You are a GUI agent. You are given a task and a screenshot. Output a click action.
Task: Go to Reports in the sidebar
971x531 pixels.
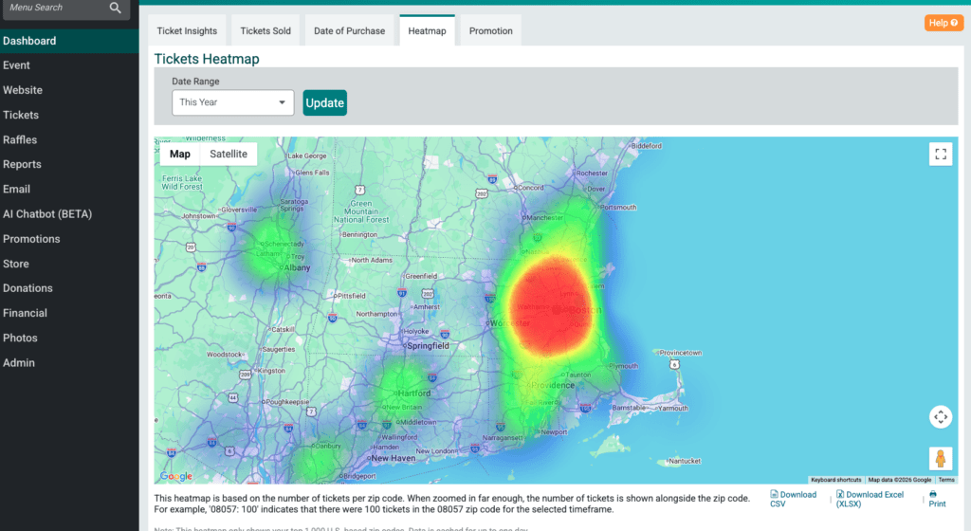tap(69, 164)
